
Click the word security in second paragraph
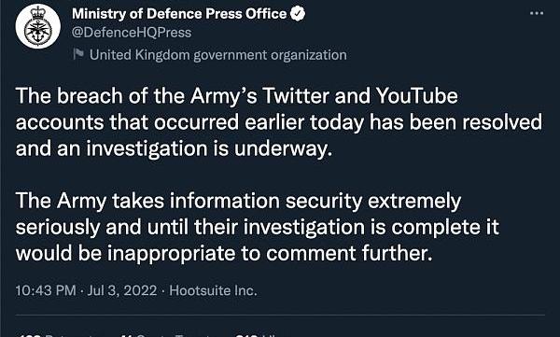click(324, 201)
